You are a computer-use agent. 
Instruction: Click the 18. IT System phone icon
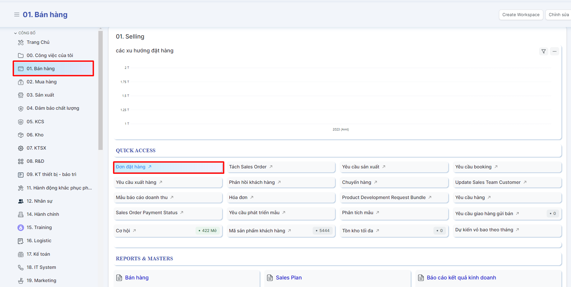pos(21,268)
